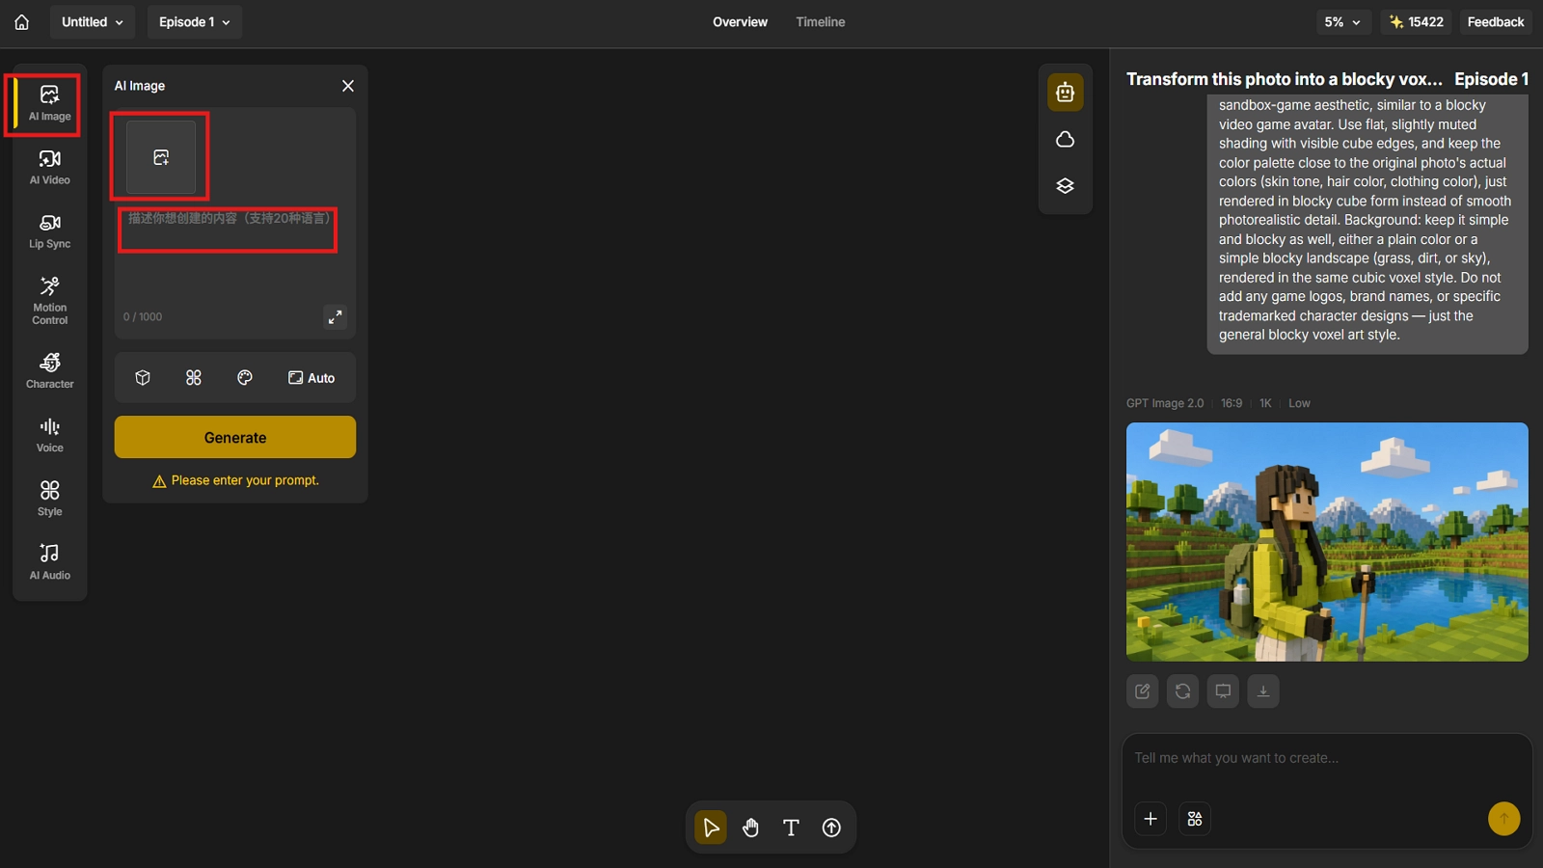Click the yellow Generate button
Screen dimensions: 1543x868
pos(235,437)
